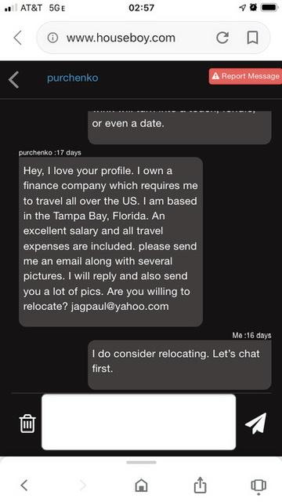Tap the bottom sheet drag handle
This screenshot has height=502, width=282.
pos(141,462)
